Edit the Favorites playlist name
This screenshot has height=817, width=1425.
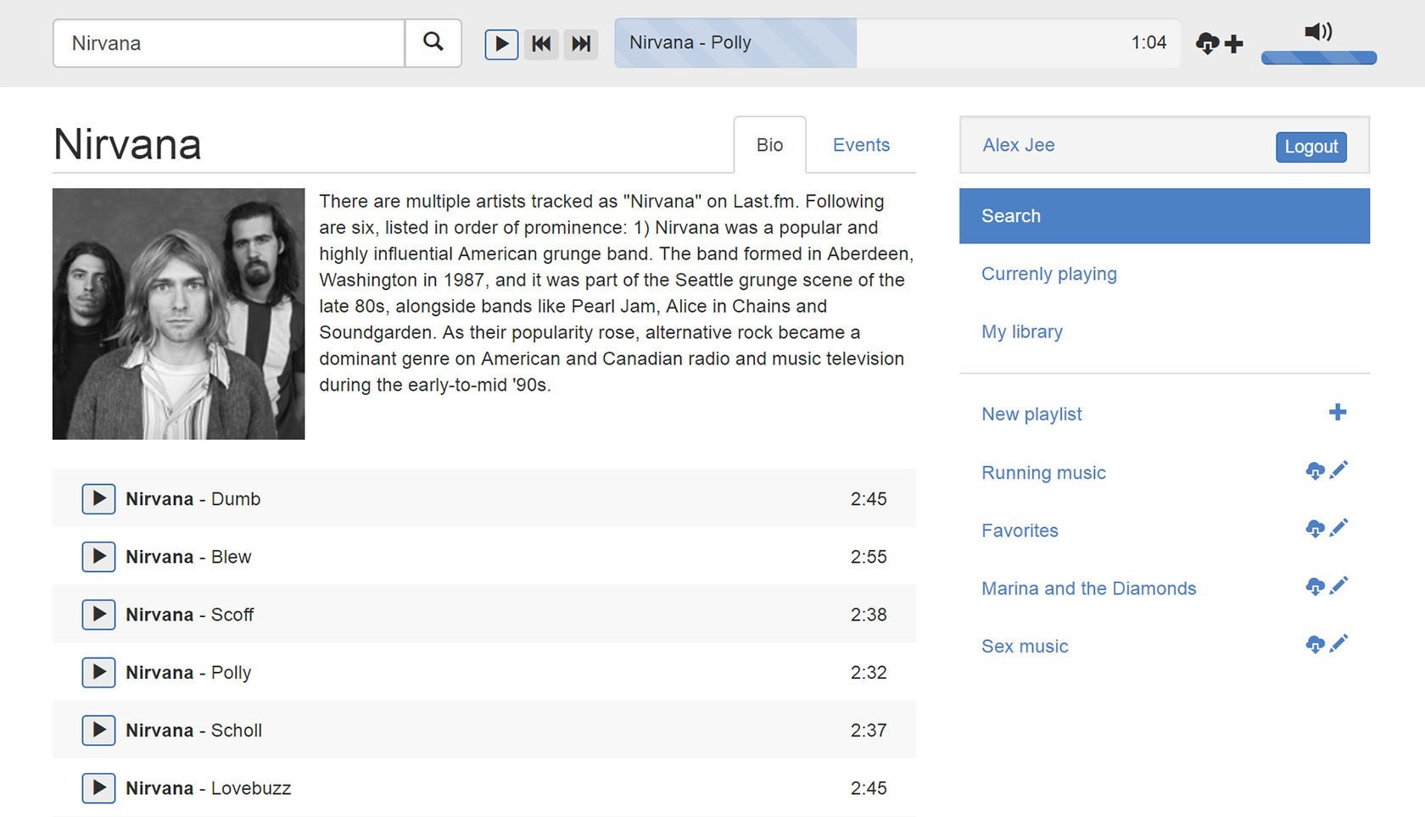[1338, 527]
